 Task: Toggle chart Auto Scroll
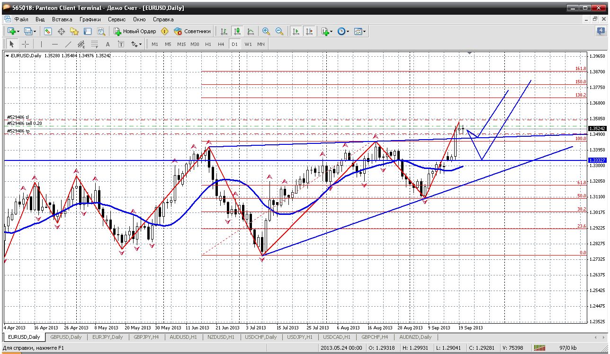pyautogui.click(x=296, y=31)
